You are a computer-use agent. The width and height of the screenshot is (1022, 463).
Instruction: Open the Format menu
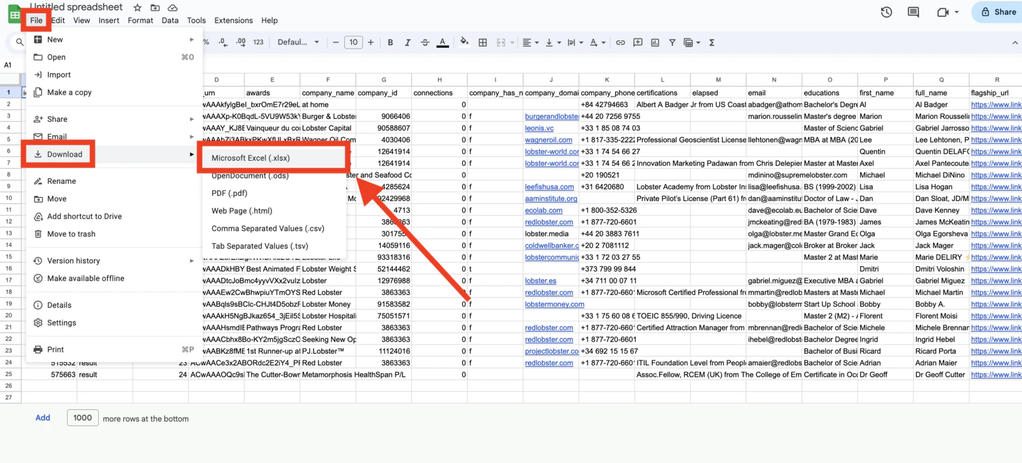pyautogui.click(x=141, y=20)
